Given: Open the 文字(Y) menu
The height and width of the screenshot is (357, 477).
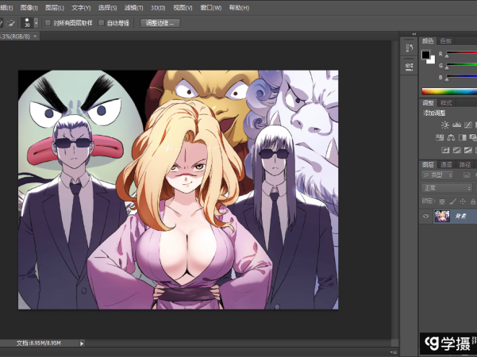Looking at the screenshot, I should 81,8.
